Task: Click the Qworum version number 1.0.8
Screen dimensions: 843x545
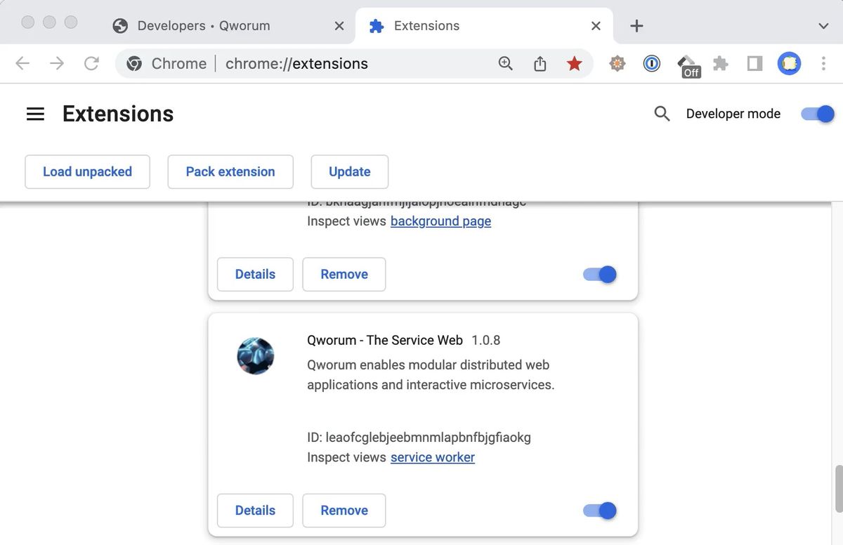Action: coord(485,341)
